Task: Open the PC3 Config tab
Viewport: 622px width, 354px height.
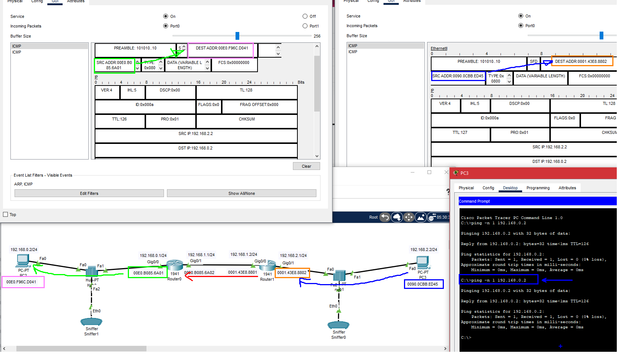Action: (488, 188)
